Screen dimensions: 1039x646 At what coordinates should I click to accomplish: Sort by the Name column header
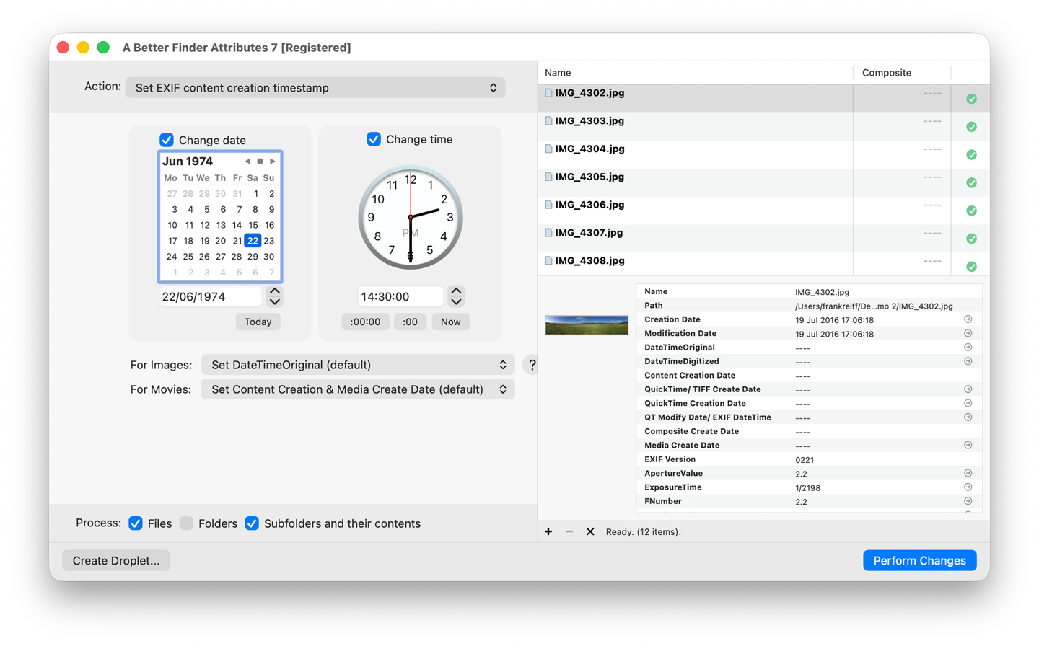point(696,73)
